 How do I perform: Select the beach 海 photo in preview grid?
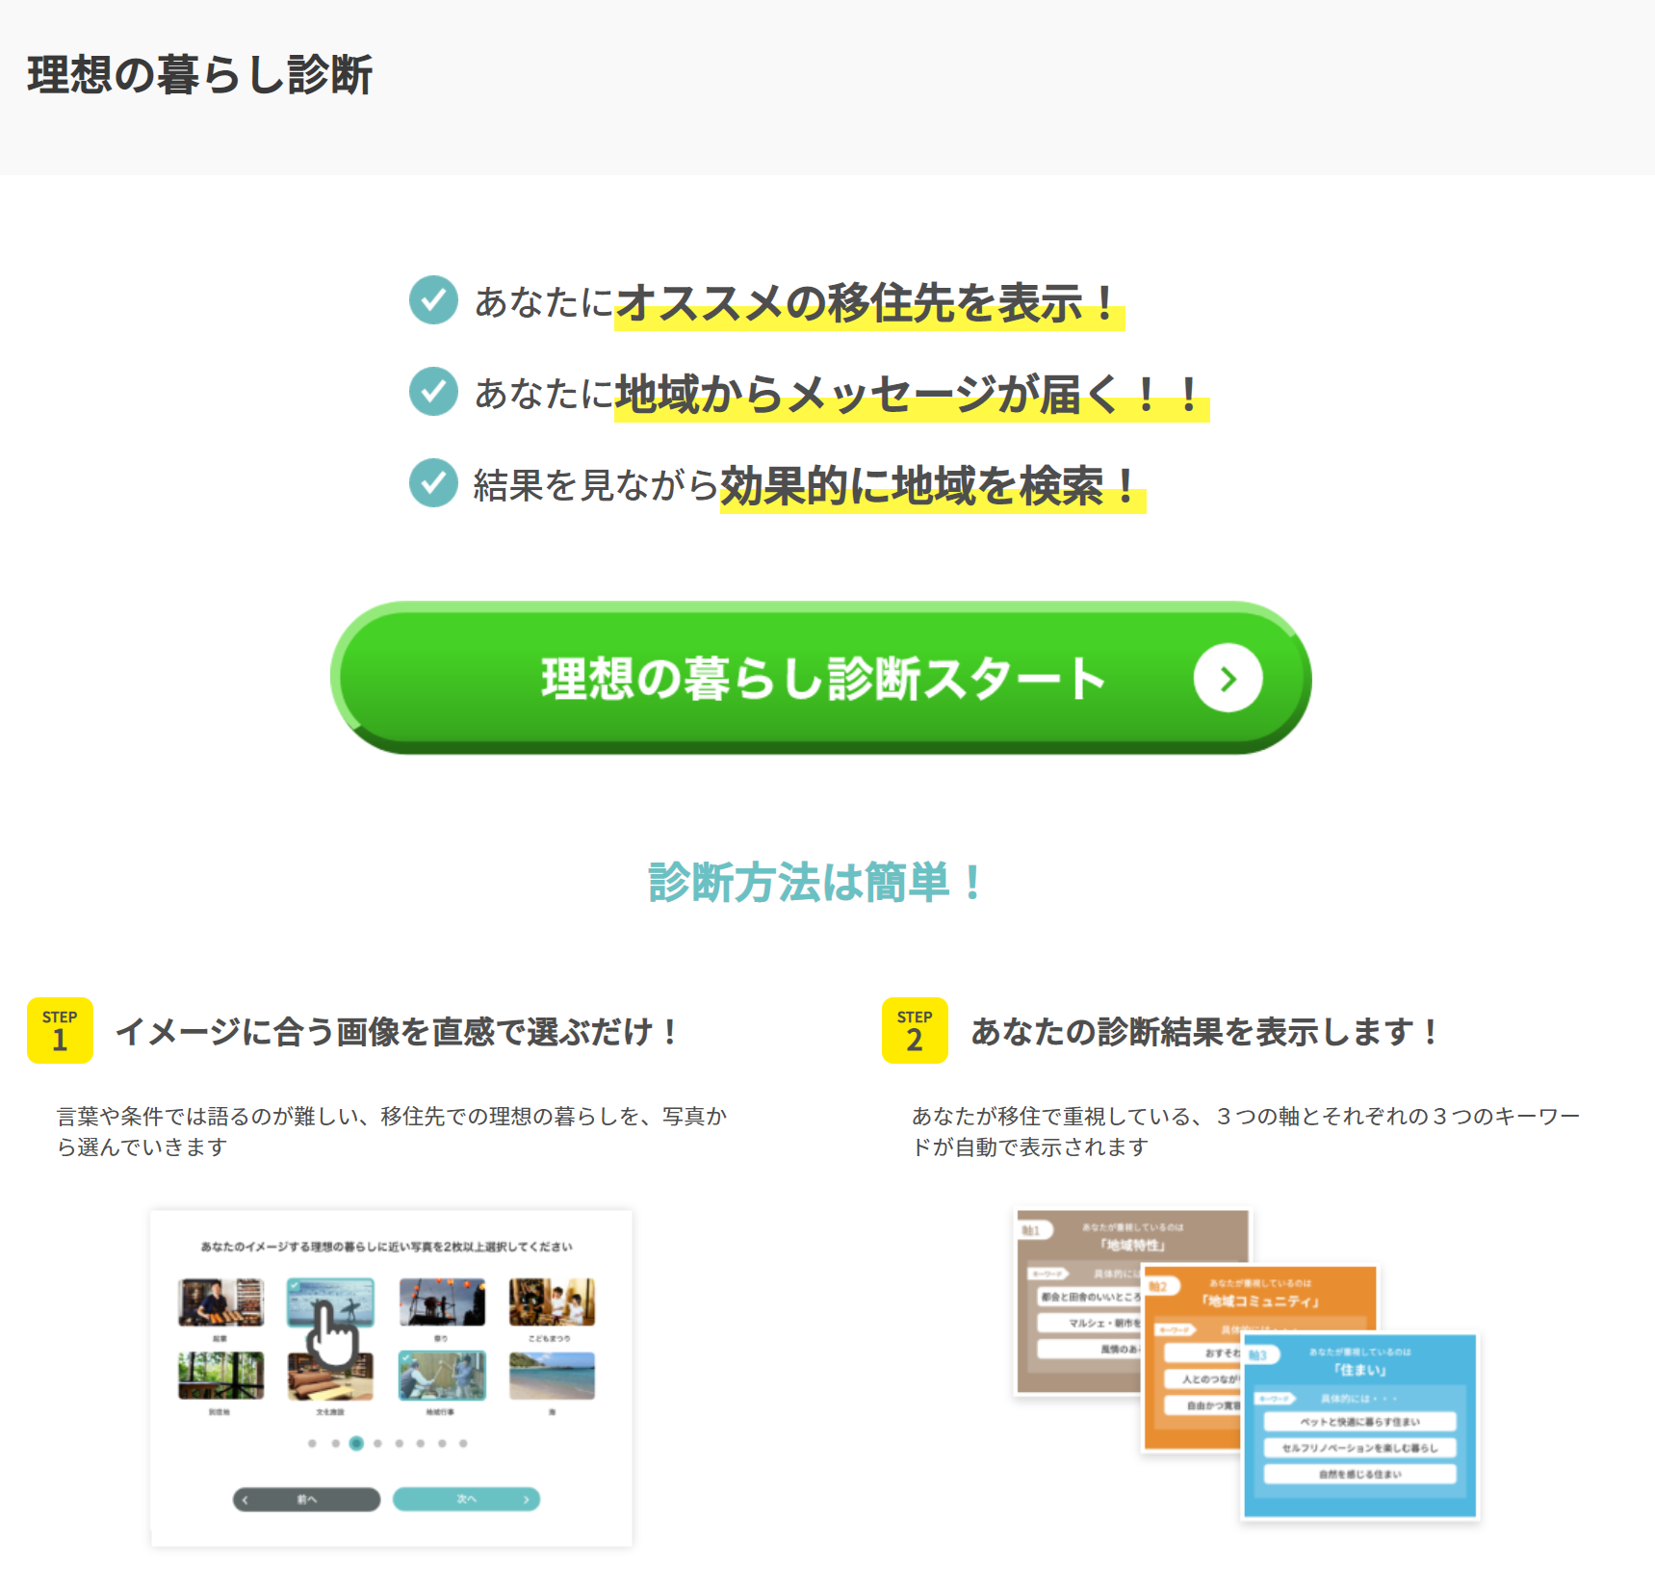pos(552,1375)
